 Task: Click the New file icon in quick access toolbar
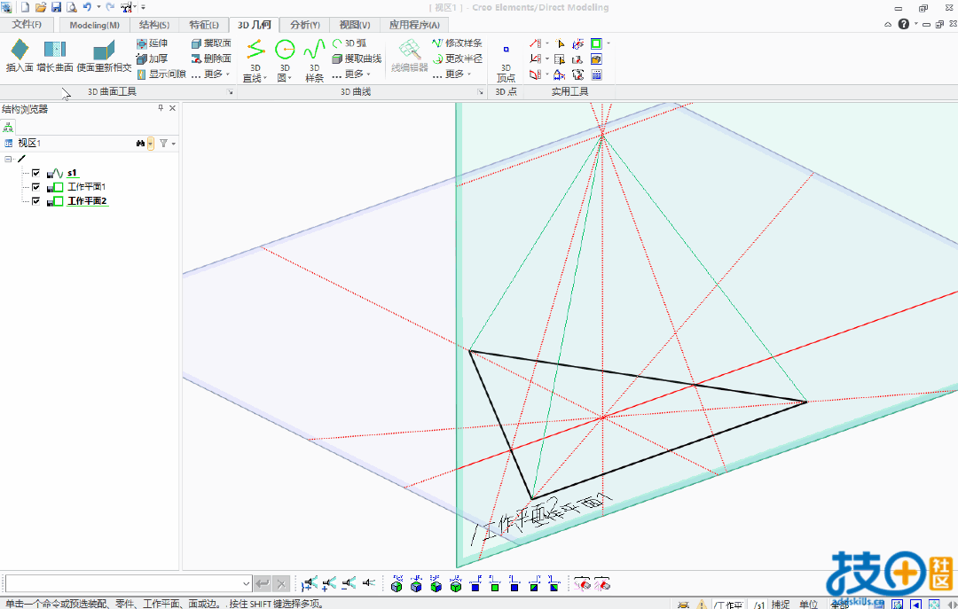(x=25, y=7)
